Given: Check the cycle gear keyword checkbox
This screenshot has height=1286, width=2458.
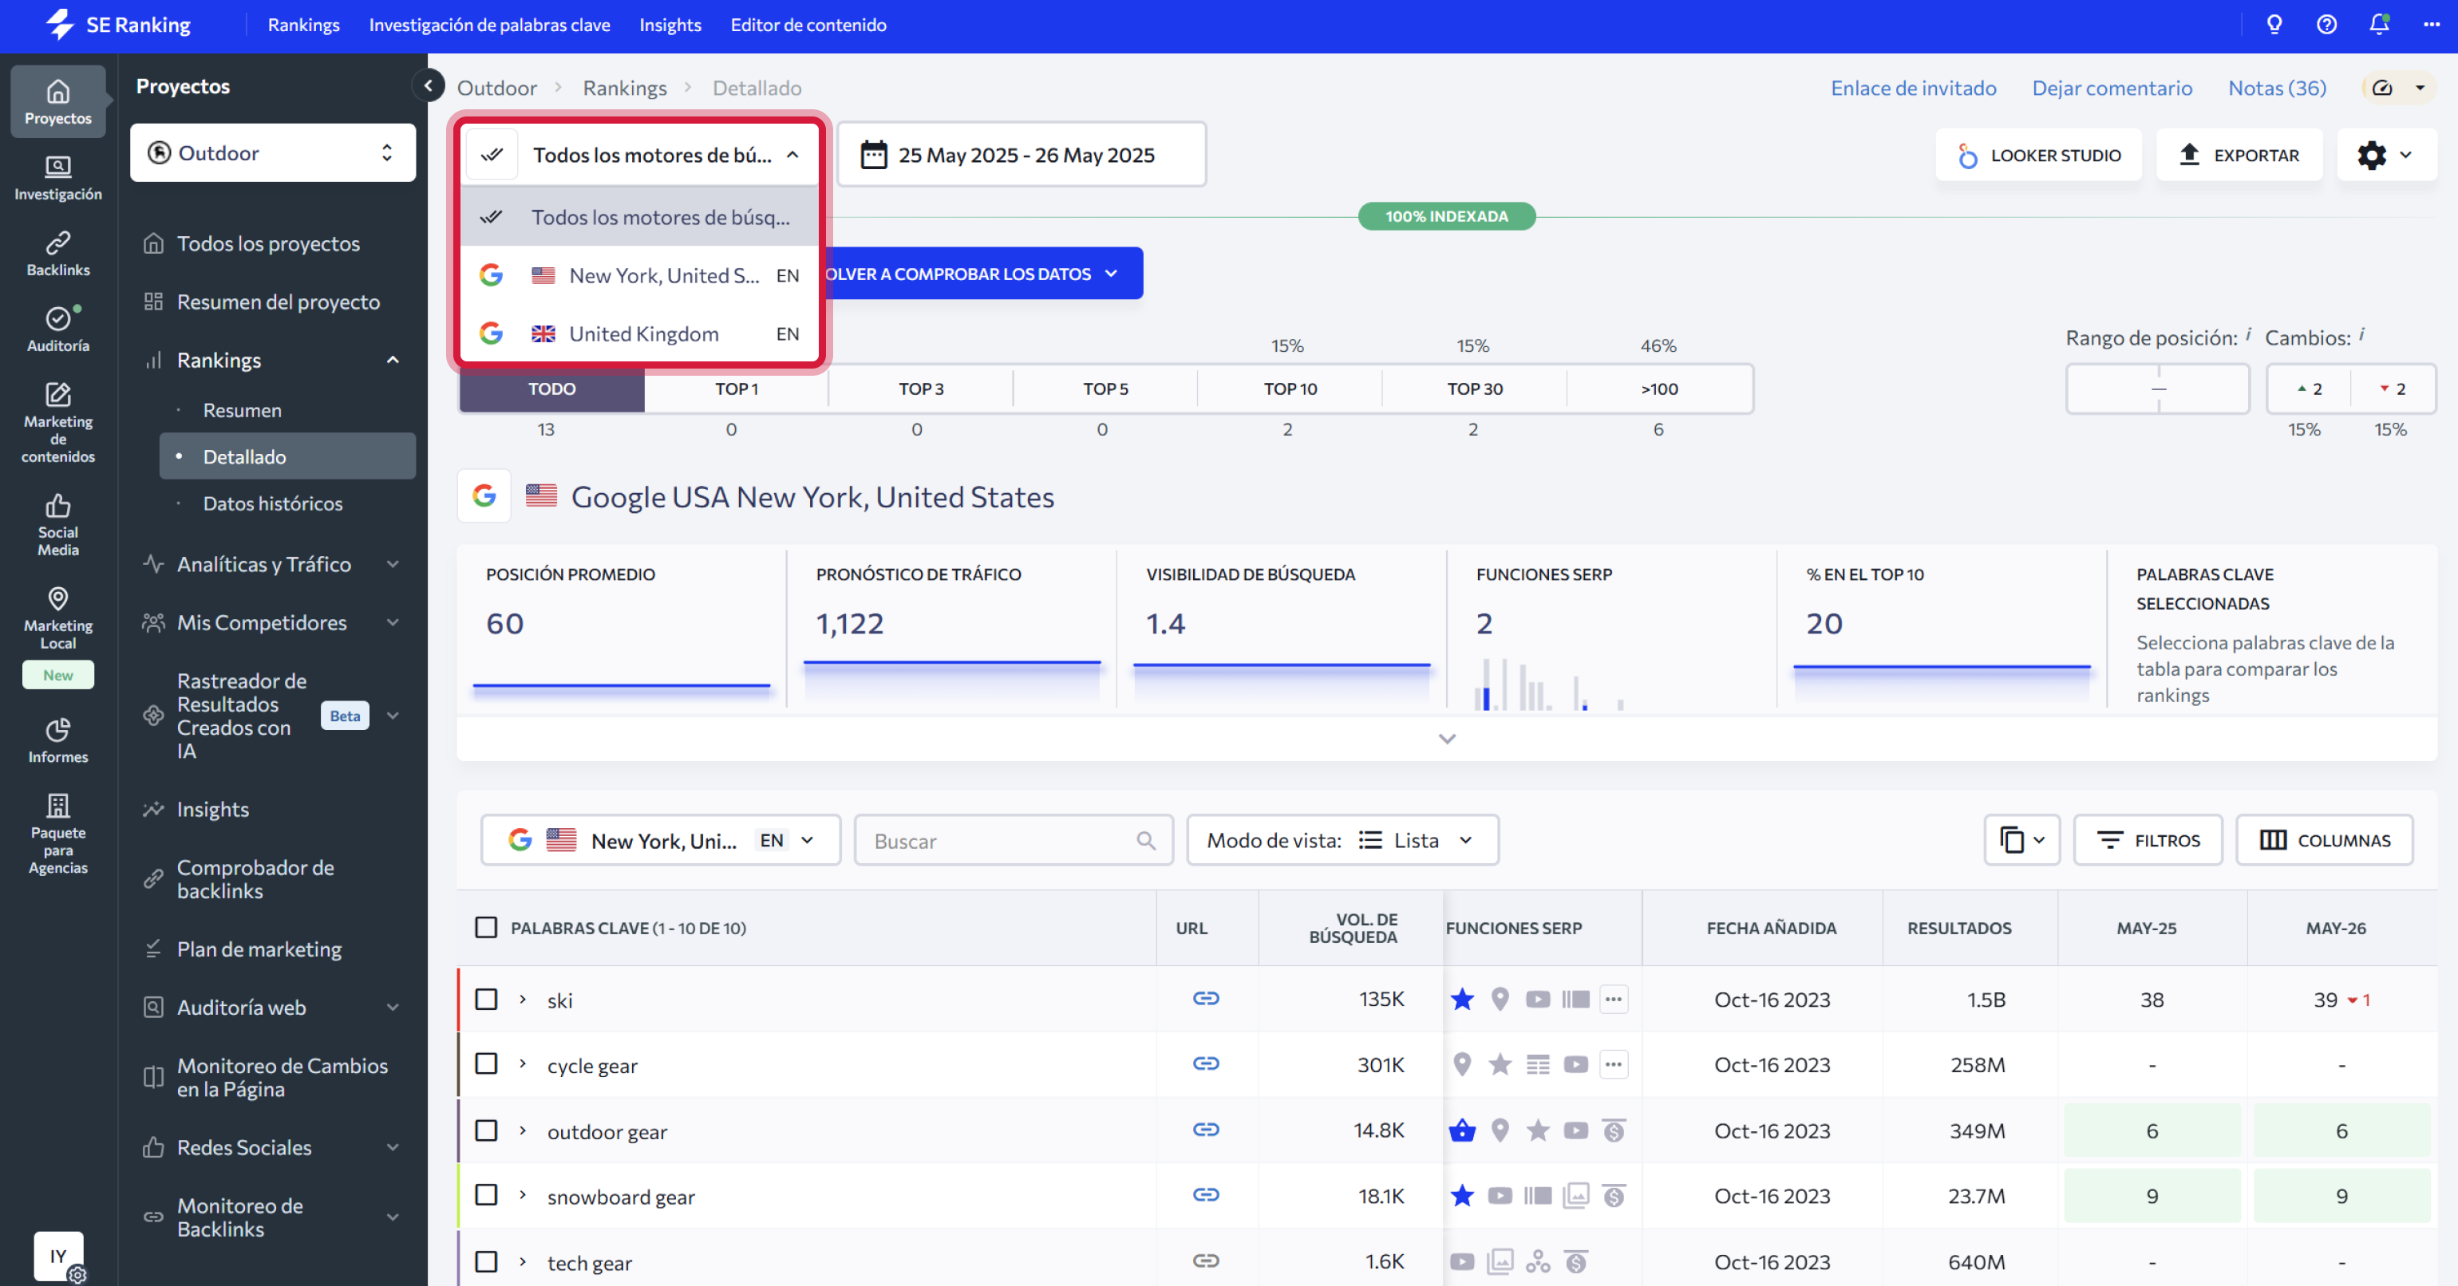Looking at the screenshot, I should tap(487, 1063).
